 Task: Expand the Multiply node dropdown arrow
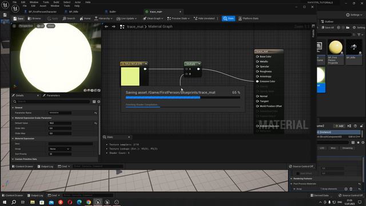pos(199,64)
